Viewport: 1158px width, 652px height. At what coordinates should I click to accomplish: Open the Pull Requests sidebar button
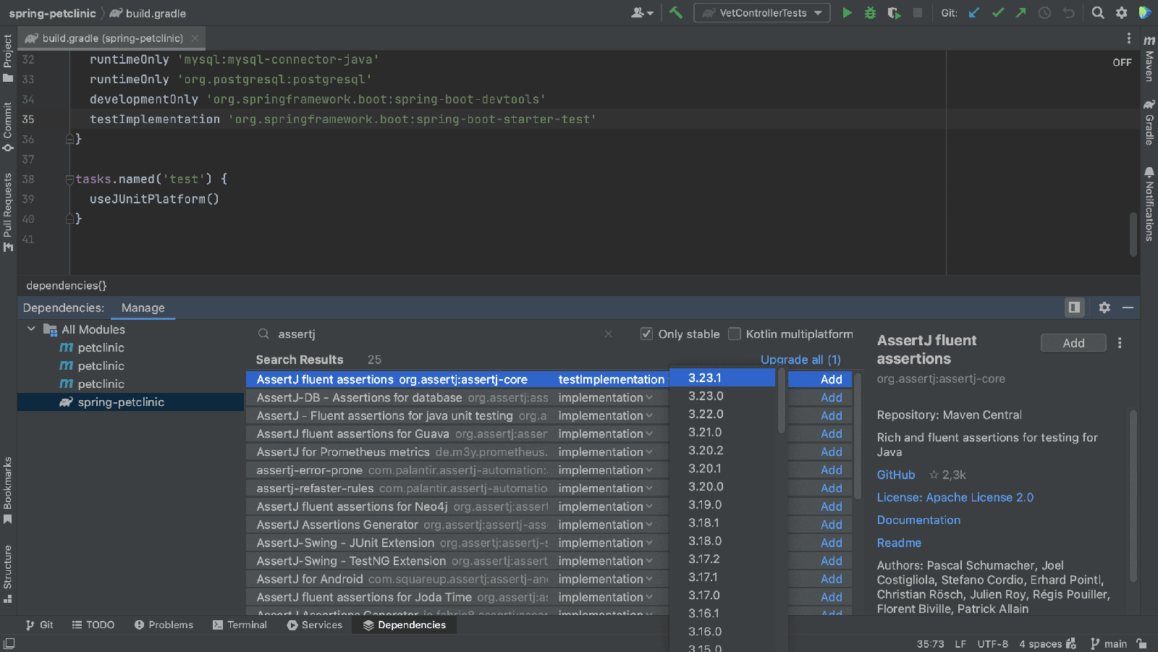point(8,212)
